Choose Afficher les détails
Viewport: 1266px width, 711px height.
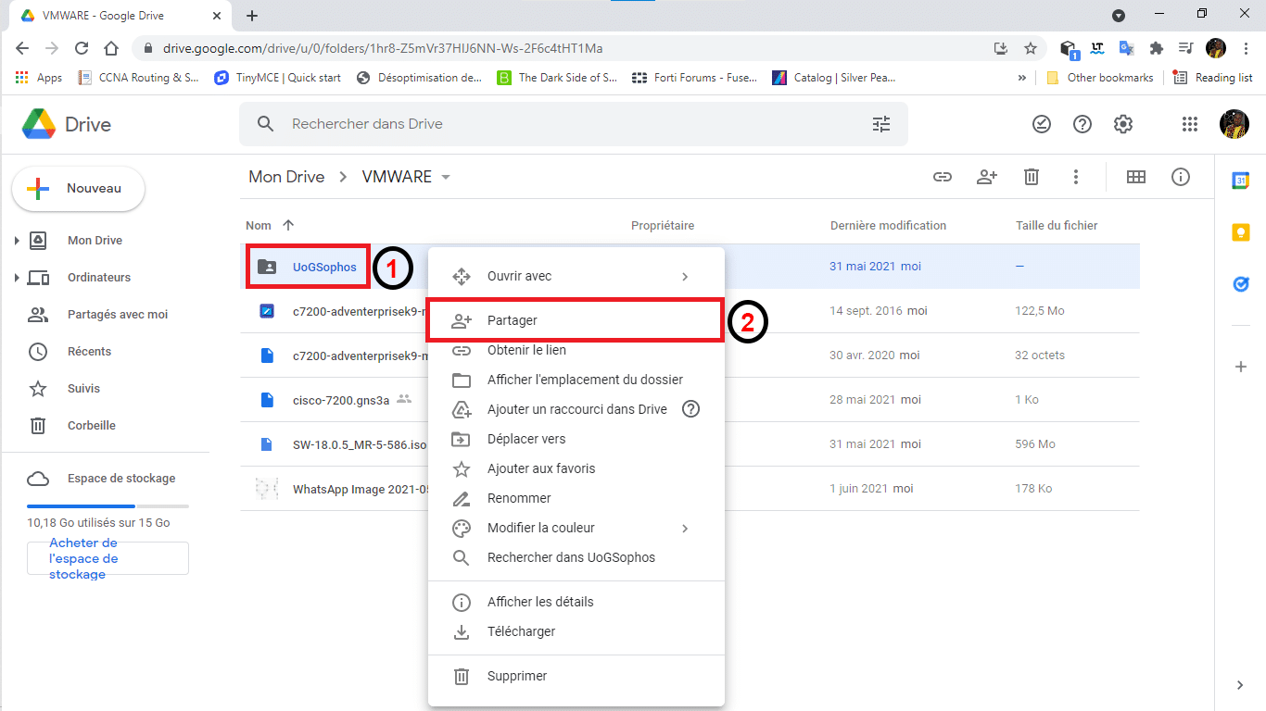[576, 602]
